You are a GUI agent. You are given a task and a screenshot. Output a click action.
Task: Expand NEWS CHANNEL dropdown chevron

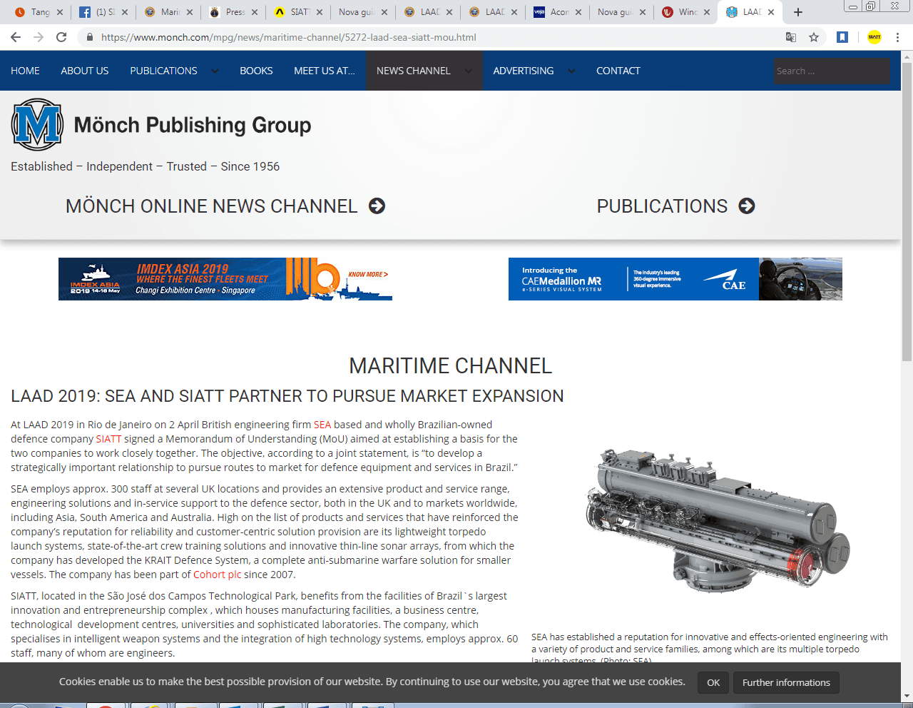click(468, 71)
